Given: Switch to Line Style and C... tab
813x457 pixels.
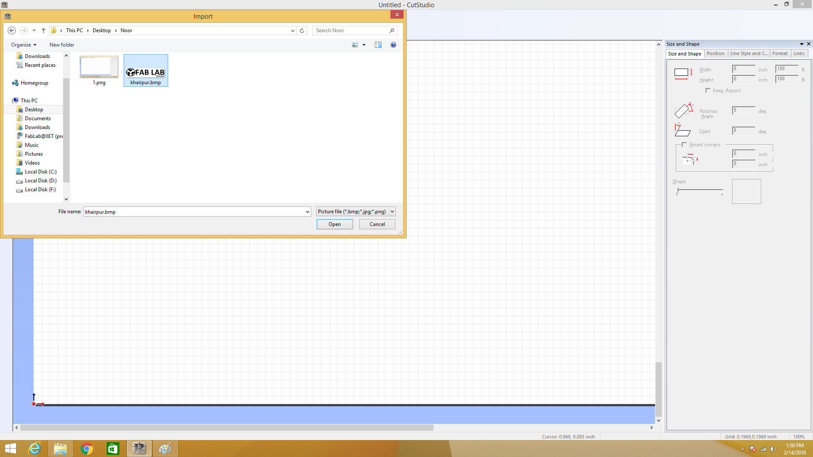Looking at the screenshot, I should [x=749, y=53].
